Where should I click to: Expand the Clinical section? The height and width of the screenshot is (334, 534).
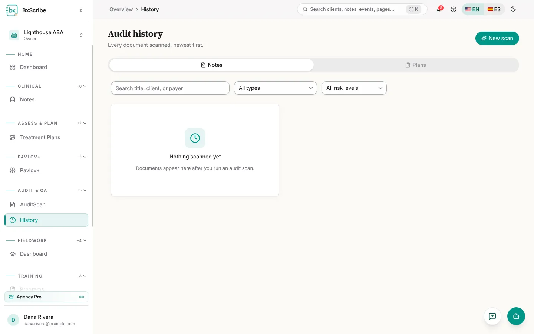(82, 86)
